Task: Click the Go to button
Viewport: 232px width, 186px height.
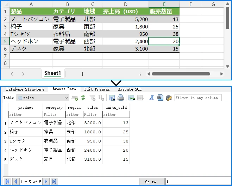Action: [x=152, y=182]
